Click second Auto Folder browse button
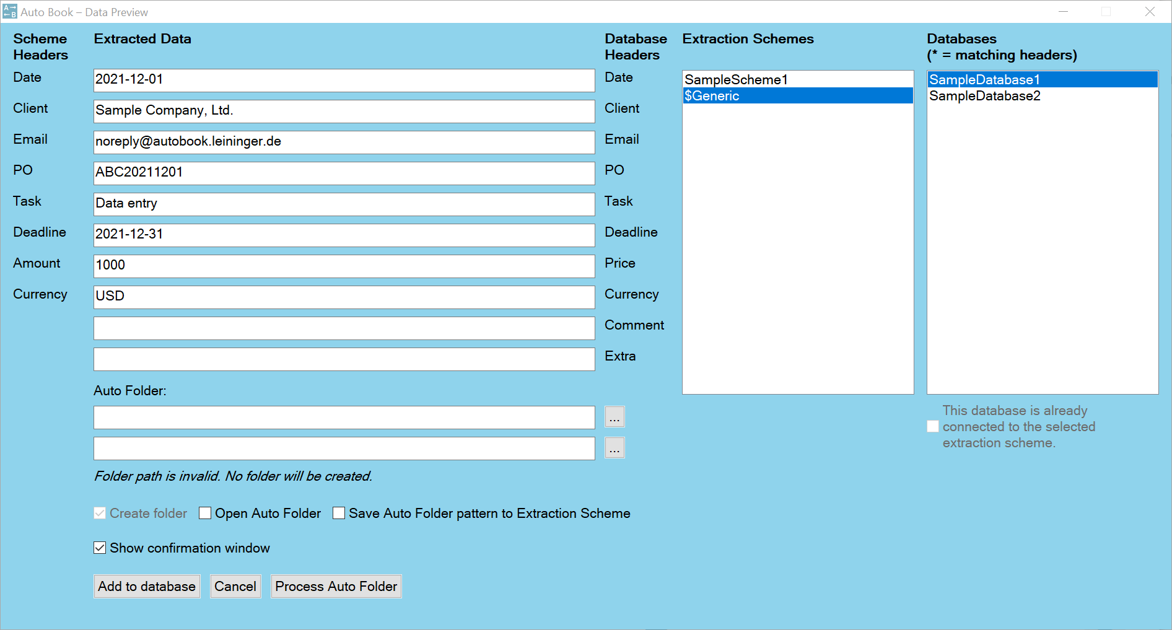Screen dimensions: 1172x630 point(614,448)
